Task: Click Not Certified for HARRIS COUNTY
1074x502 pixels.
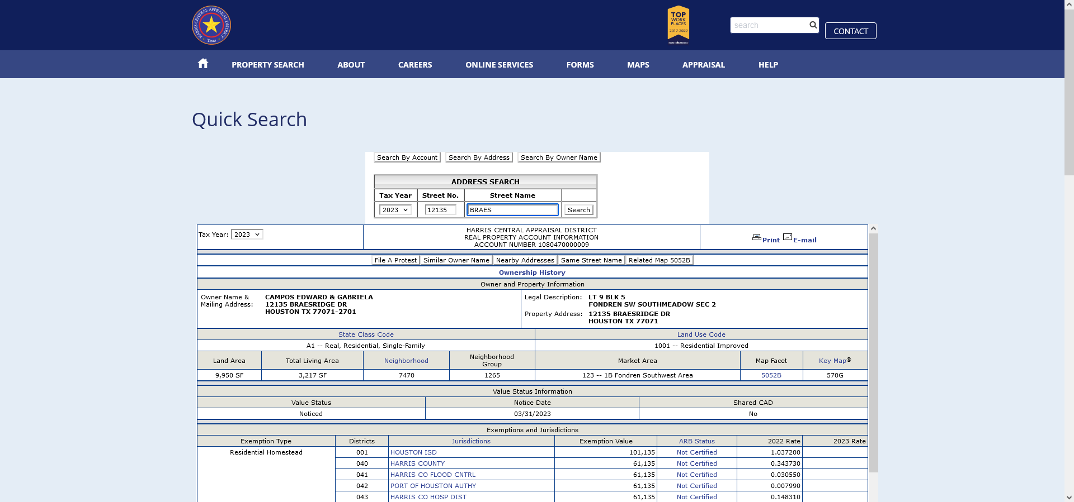Action: (x=697, y=463)
